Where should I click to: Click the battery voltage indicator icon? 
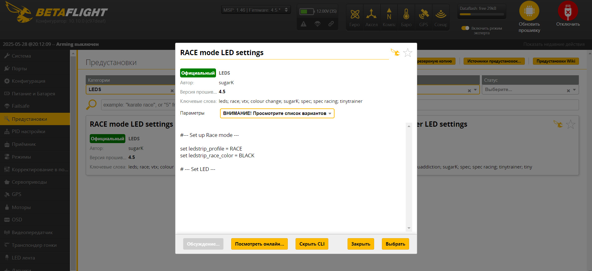(x=307, y=11)
